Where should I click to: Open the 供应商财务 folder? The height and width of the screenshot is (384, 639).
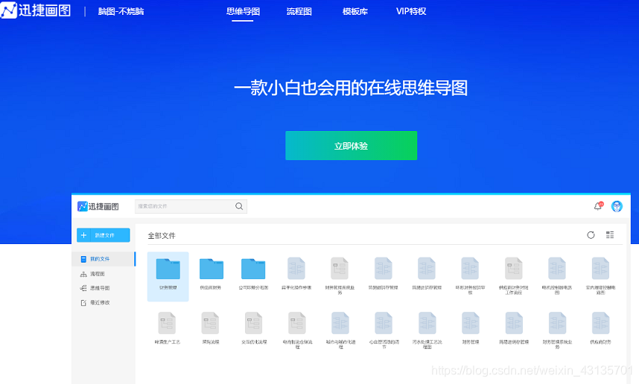click(211, 274)
